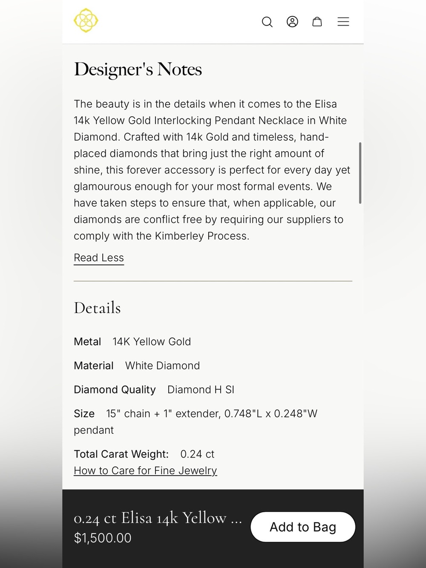Open the search magnifier icon

coord(267,22)
